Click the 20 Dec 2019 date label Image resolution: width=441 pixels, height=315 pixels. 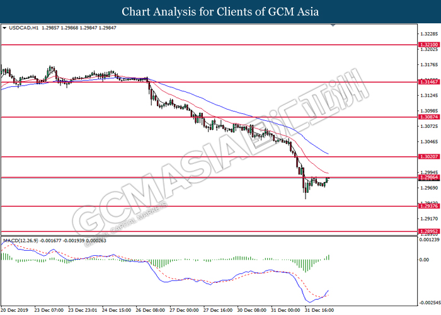[14, 310]
